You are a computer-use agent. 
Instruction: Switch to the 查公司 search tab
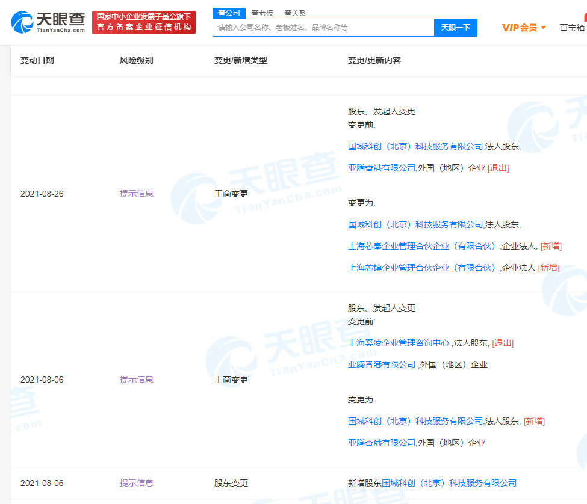tap(229, 13)
